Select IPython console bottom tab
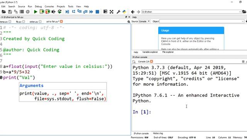Screen dimensions: 247x139 click(x=141, y=134)
